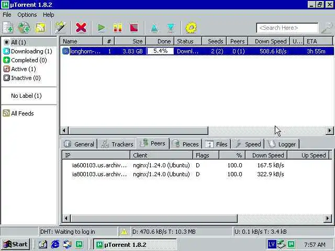Open the Help menu

(x=49, y=15)
